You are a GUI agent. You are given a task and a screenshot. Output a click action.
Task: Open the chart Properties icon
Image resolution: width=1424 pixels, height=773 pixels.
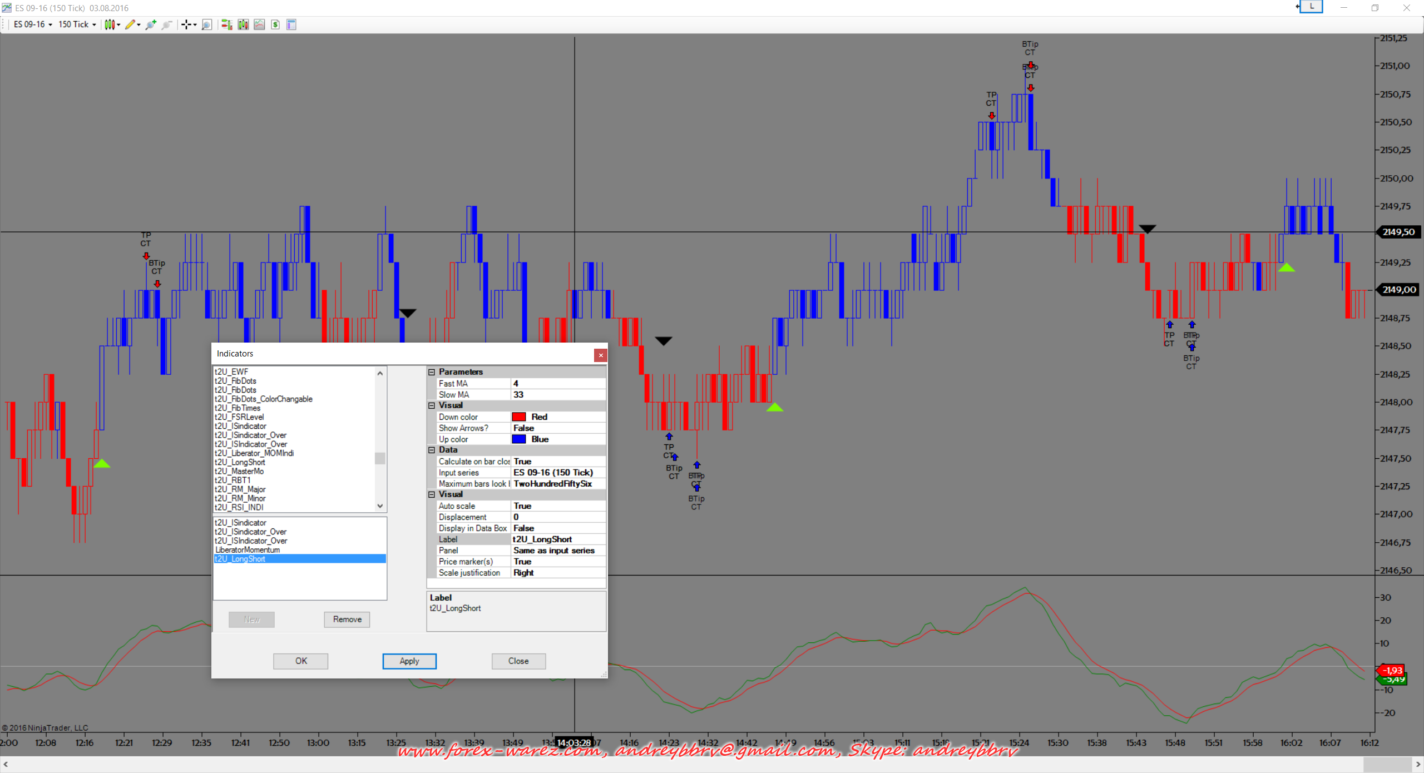click(x=291, y=24)
